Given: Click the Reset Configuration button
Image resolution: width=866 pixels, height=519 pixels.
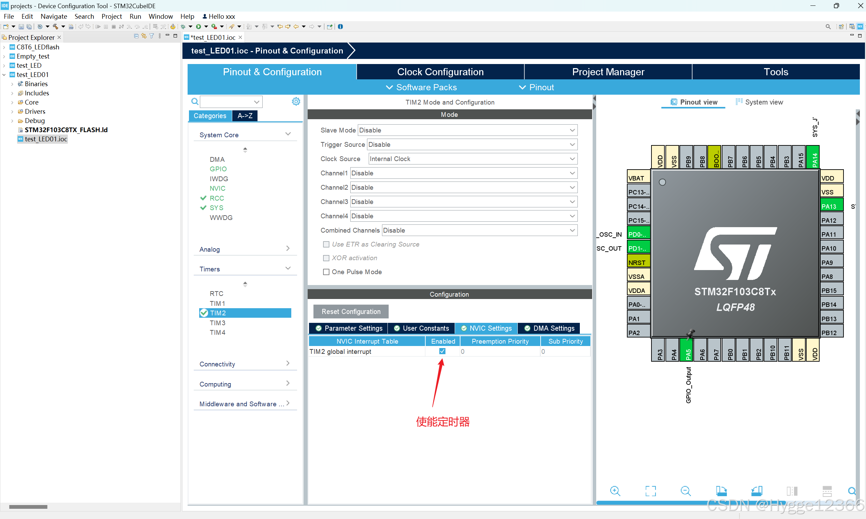Looking at the screenshot, I should pos(351,311).
